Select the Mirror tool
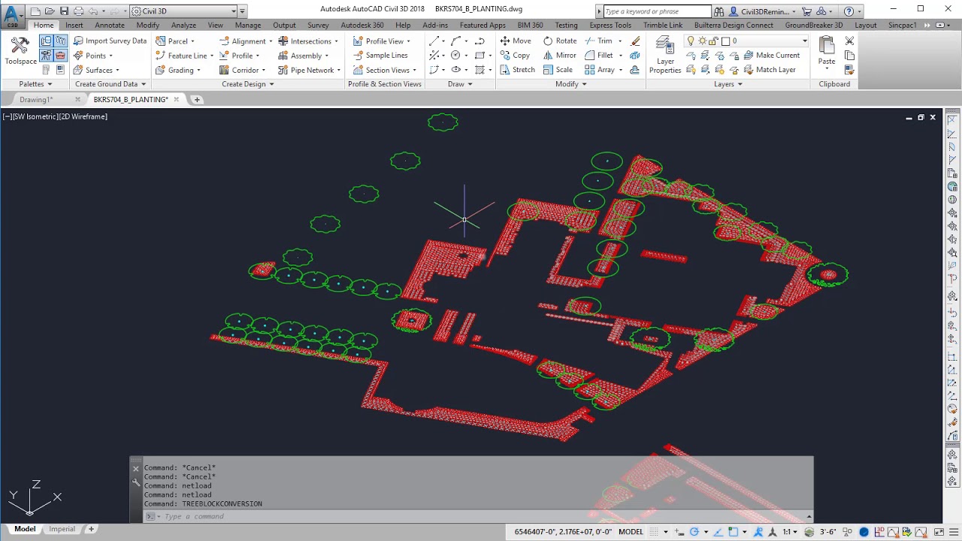Viewport: 962px width, 541px height. click(559, 56)
